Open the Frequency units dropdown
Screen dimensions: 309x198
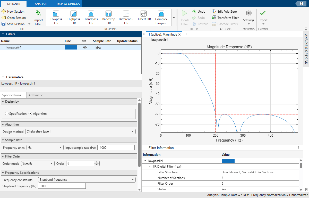[45, 147]
